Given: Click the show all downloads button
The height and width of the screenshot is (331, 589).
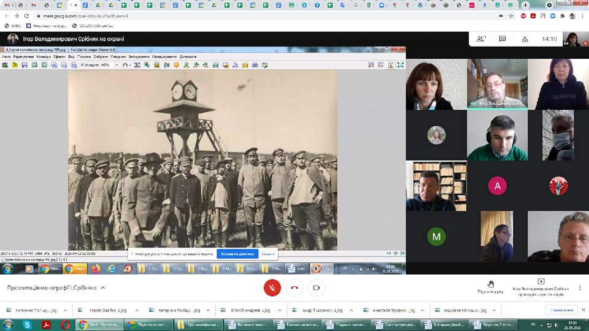Looking at the screenshot, I should pos(563,310).
